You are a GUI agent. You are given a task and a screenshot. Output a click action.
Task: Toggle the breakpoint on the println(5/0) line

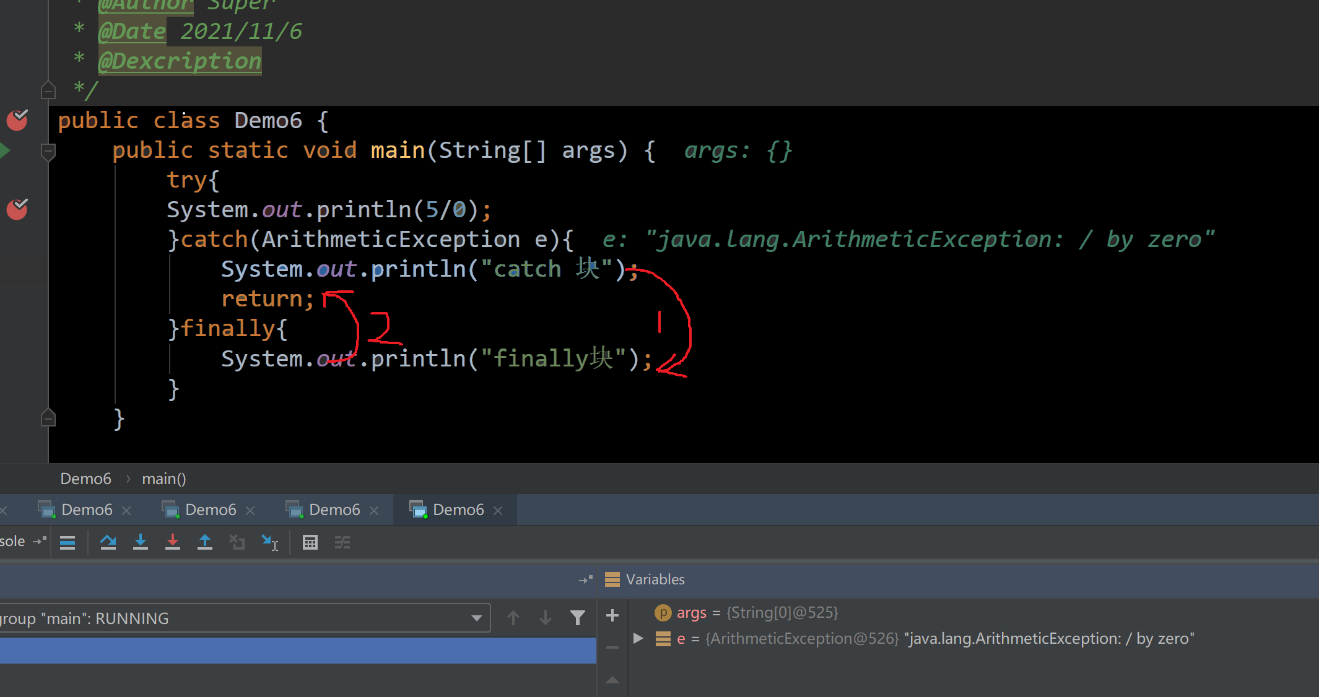(x=17, y=209)
